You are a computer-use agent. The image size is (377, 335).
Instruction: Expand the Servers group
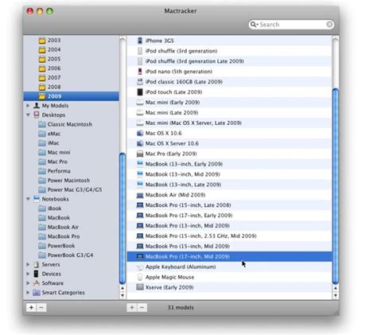(x=28, y=264)
